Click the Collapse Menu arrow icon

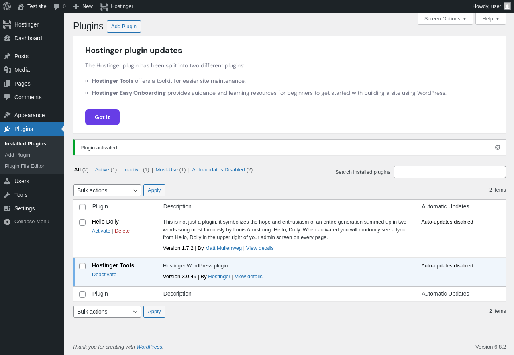coord(7,222)
